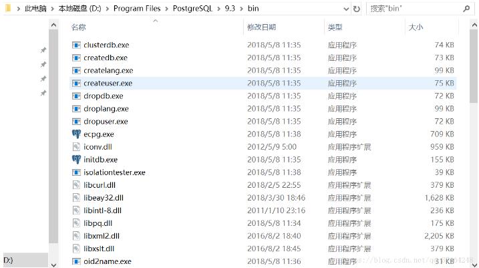Expand the chevron after PostgreSQL in path

click(218, 9)
